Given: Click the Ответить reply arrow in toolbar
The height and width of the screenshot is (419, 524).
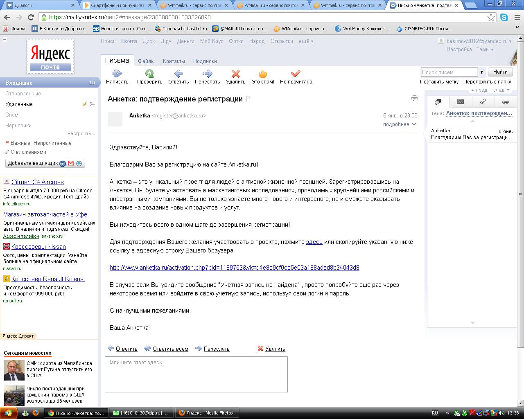Looking at the screenshot, I should point(178,74).
